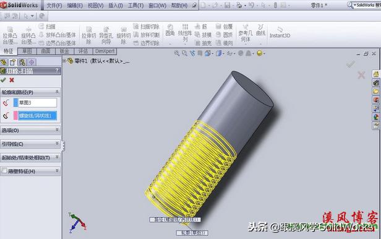Select the Swept Cut (扫描切除) tool
The width and height of the screenshot is (381, 239).
[146, 26]
